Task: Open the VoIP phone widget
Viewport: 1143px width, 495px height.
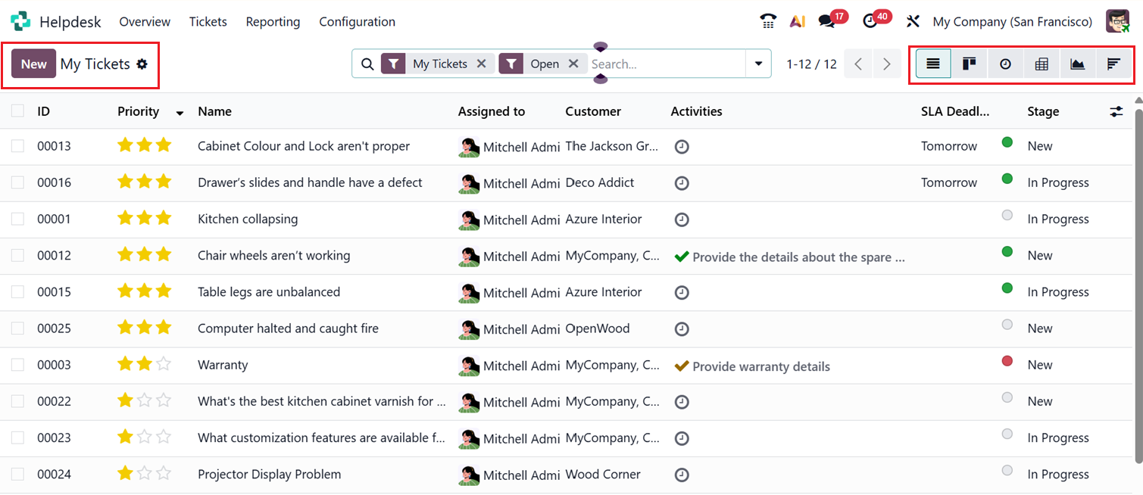Action: [768, 21]
